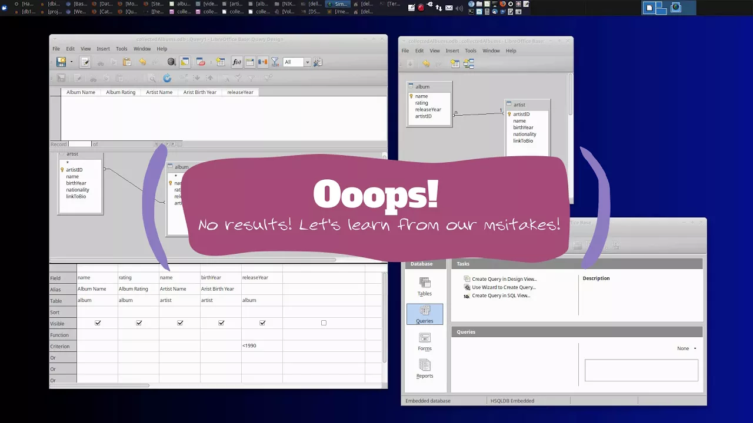This screenshot has height=423, width=753.
Task: Toggle the Alias row icon
Action: (262, 62)
